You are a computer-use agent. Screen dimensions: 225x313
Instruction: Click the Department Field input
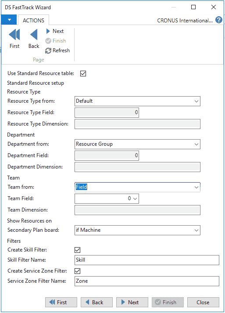click(x=107, y=155)
